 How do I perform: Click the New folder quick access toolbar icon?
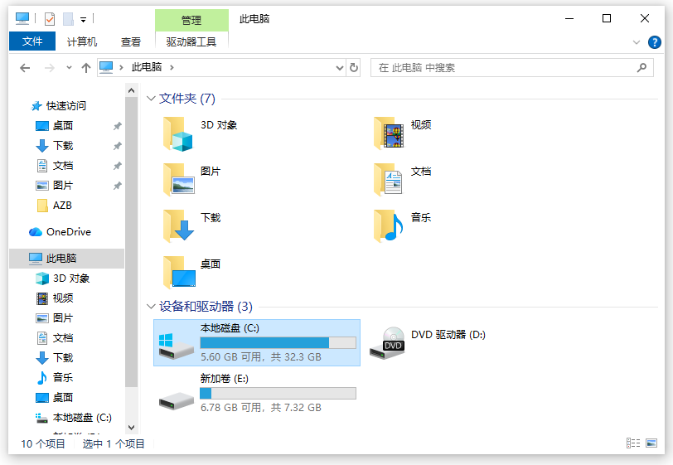tap(68, 19)
